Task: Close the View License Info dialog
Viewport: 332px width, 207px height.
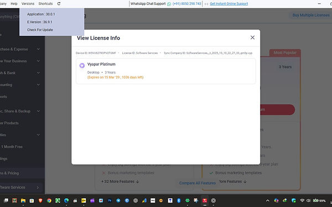Action: pyautogui.click(x=252, y=38)
